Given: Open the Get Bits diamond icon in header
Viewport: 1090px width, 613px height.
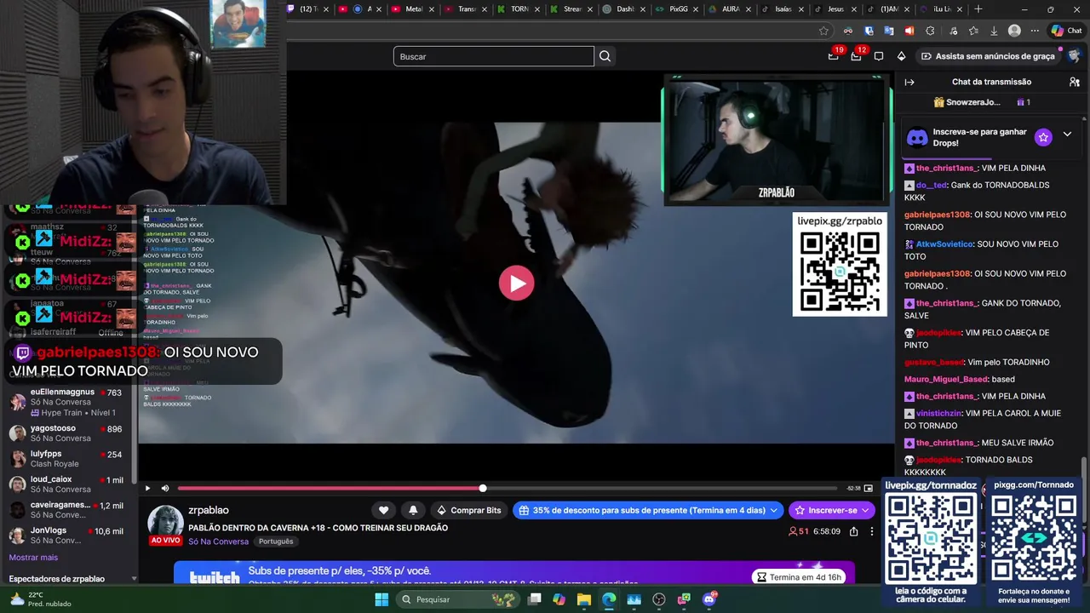Looking at the screenshot, I should 902,56.
